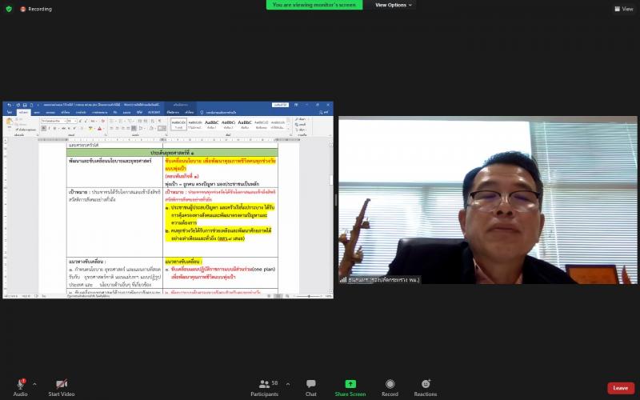Screen dimensions: 640x400
Task: Pick the yellow text highlight color
Action: pos(90,129)
